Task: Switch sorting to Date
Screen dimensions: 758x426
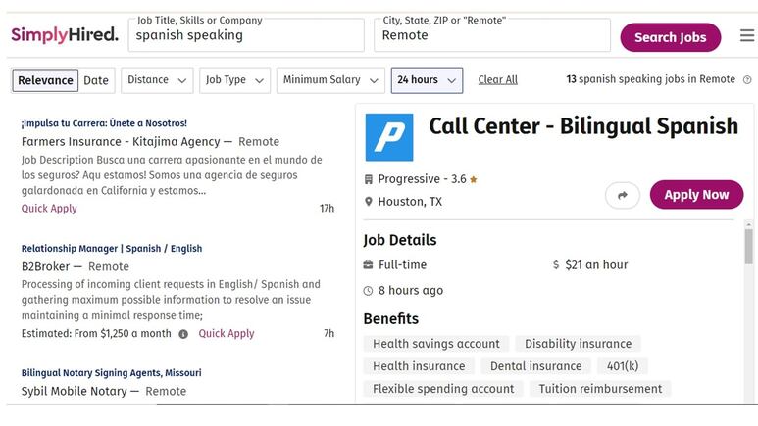Action: coord(96,80)
